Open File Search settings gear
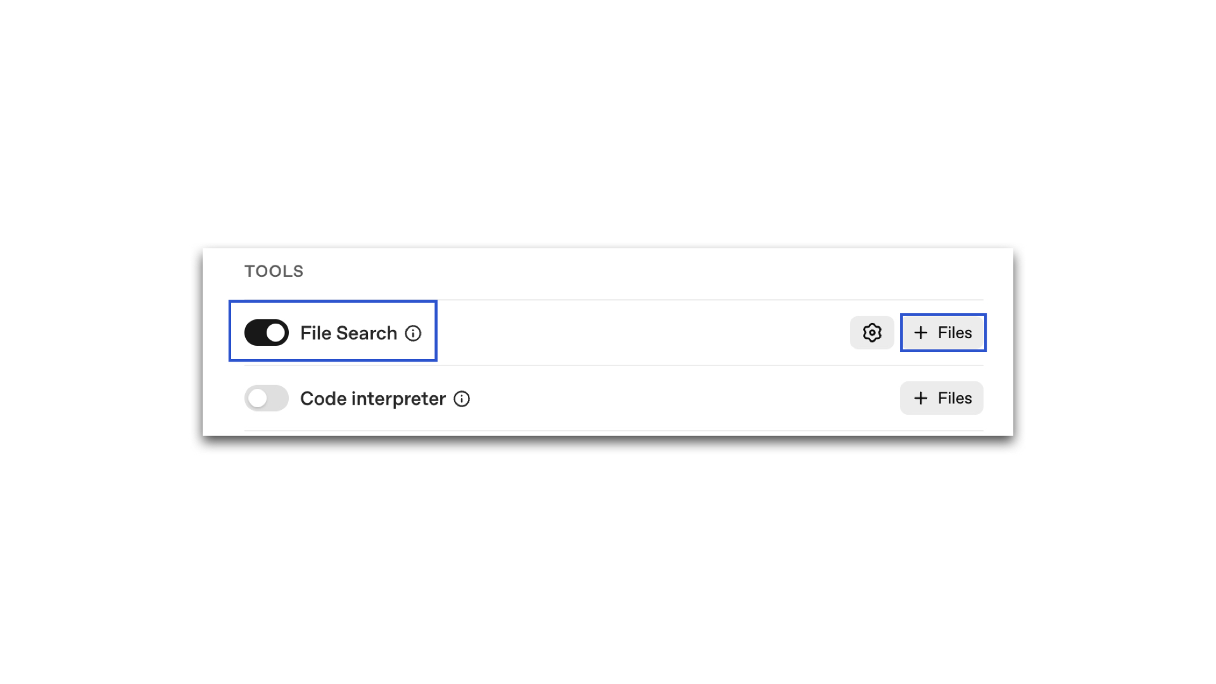1216x684 pixels. click(x=872, y=332)
